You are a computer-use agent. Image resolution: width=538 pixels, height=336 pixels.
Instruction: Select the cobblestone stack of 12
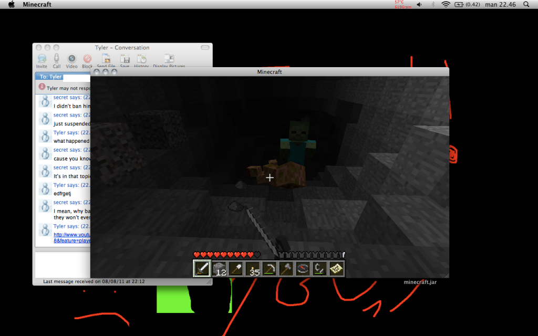tap(219, 269)
